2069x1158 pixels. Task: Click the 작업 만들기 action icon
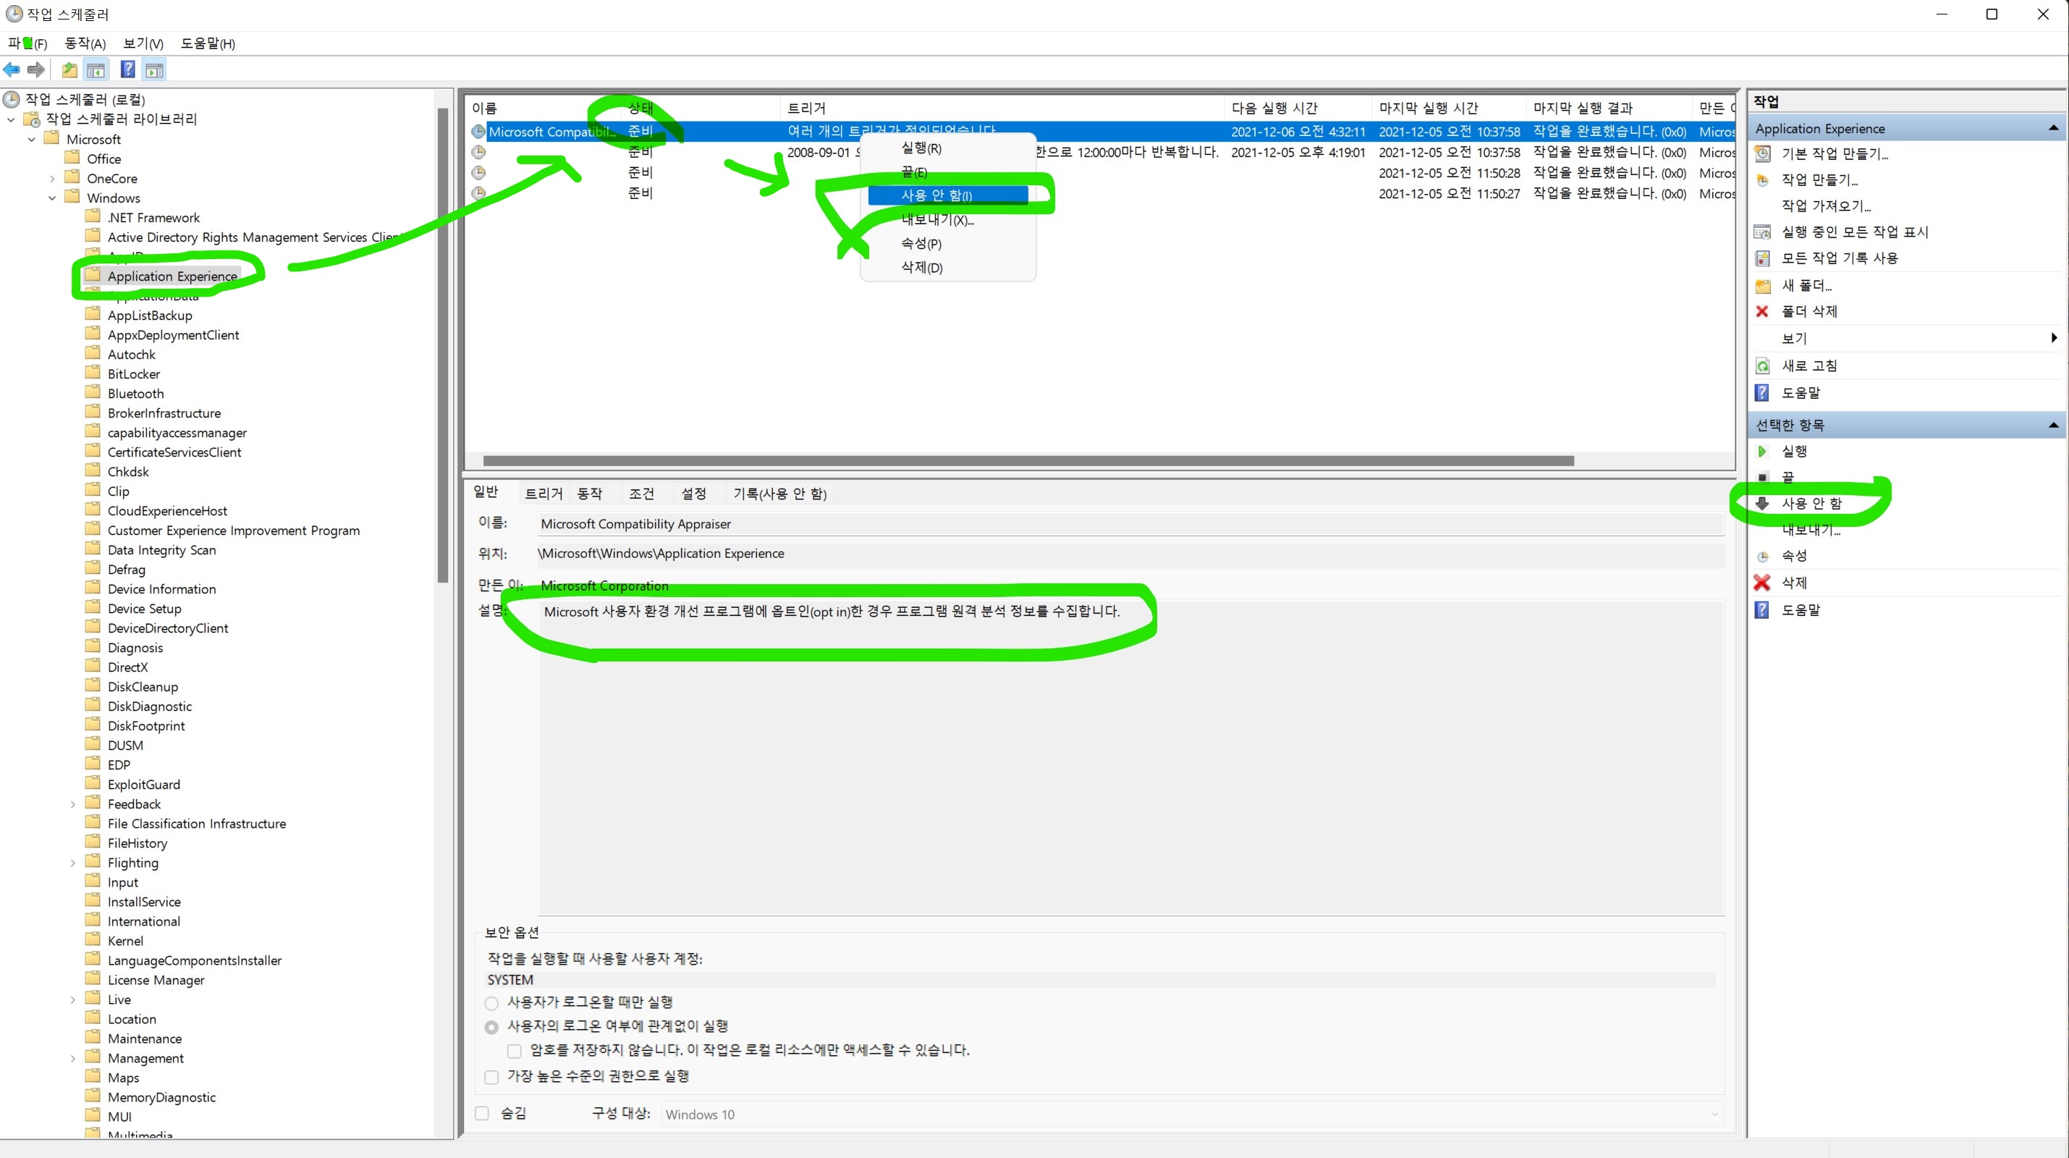(x=1762, y=180)
